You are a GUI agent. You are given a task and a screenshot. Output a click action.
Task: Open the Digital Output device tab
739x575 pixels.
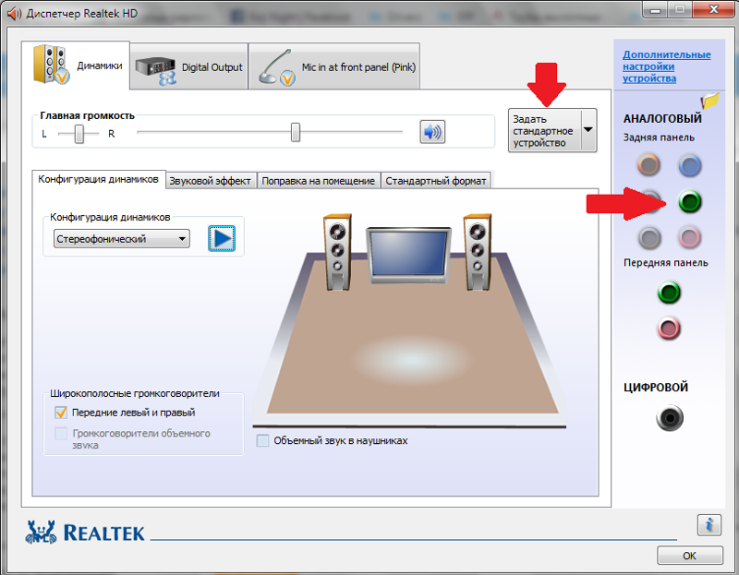[189, 66]
